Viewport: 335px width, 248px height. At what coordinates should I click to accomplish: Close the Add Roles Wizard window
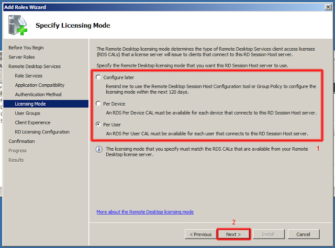coord(328,7)
